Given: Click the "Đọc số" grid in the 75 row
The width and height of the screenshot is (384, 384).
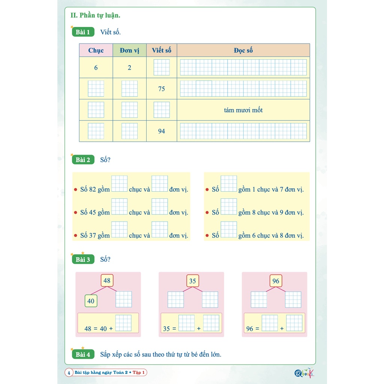Looking at the screenshot, I should (x=243, y=89).
